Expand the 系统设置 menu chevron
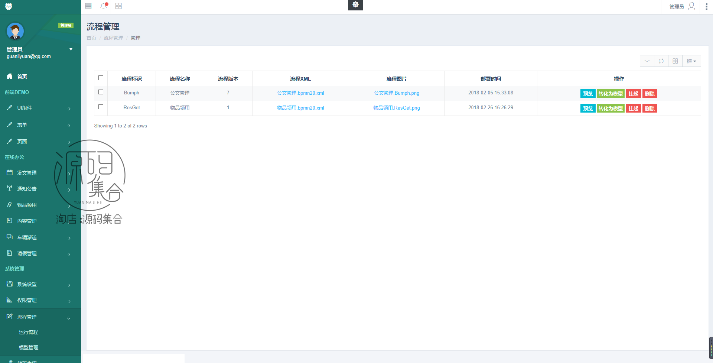Image resolution: width=713 pixels, height=363 pixels. (x=69, y=285)
